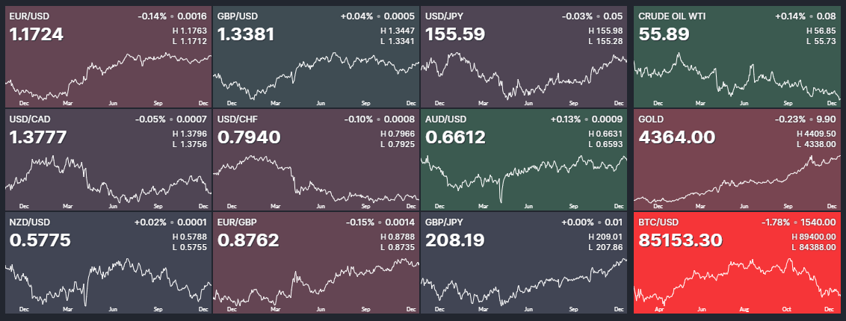Click the AUD/USD +0.13% change value
Screen dimensions: 846x321
[567, 119]
